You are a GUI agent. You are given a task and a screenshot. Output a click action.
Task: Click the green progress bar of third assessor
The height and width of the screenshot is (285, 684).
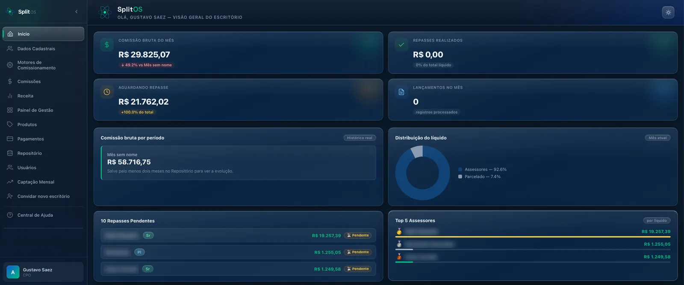click(404, 262)
